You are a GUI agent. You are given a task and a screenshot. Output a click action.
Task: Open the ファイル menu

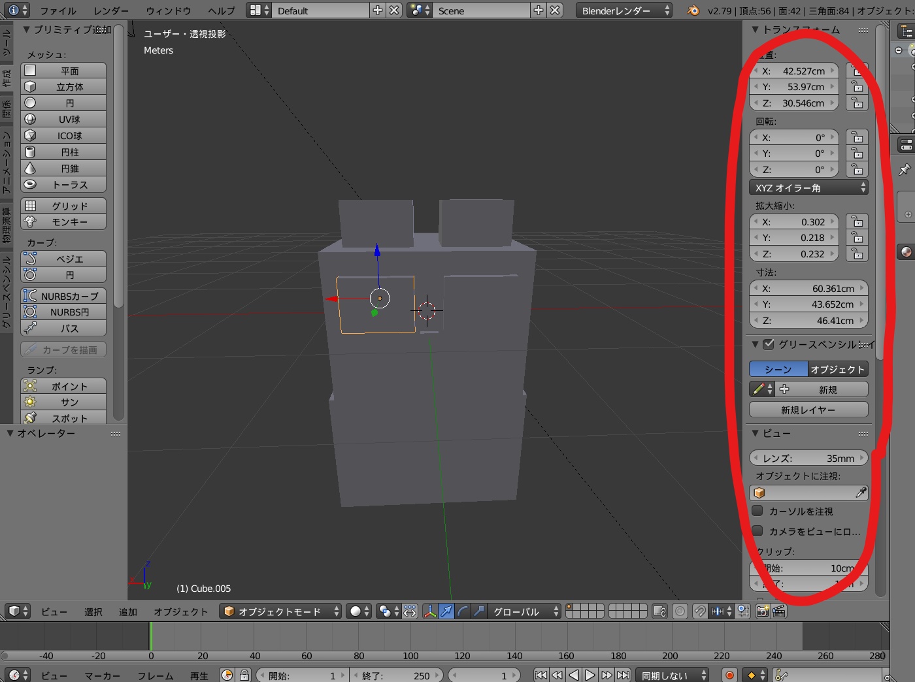pos(58,10)
